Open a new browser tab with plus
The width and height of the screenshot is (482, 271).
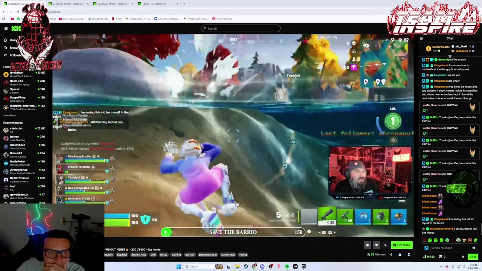point(184,4)
